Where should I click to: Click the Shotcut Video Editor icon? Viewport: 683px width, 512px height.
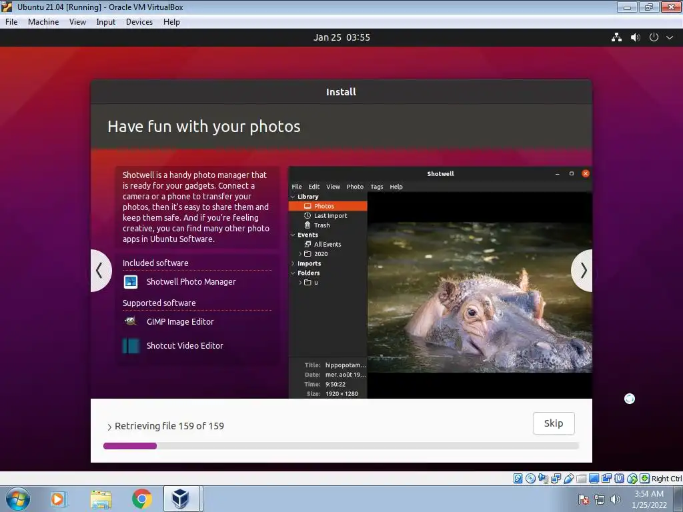click(131, 346)
